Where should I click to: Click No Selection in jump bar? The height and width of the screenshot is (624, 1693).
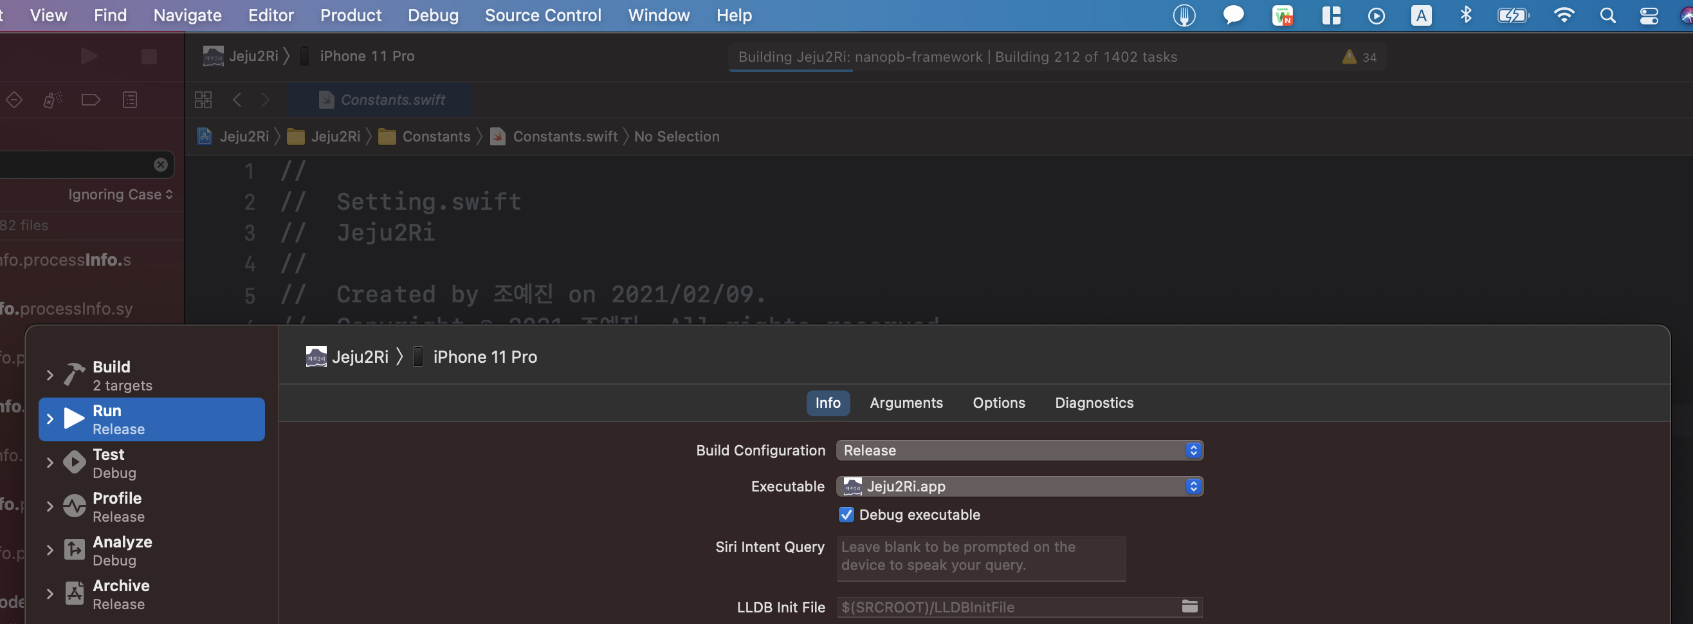coord(676,136)
